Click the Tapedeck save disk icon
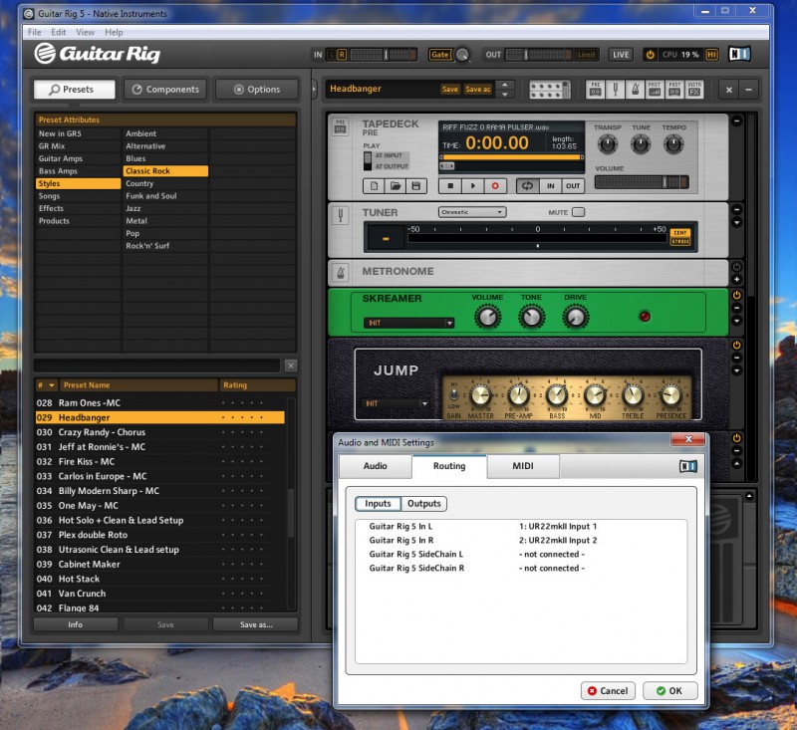Screen dimensions: 797x730 (x=415, y=186)
